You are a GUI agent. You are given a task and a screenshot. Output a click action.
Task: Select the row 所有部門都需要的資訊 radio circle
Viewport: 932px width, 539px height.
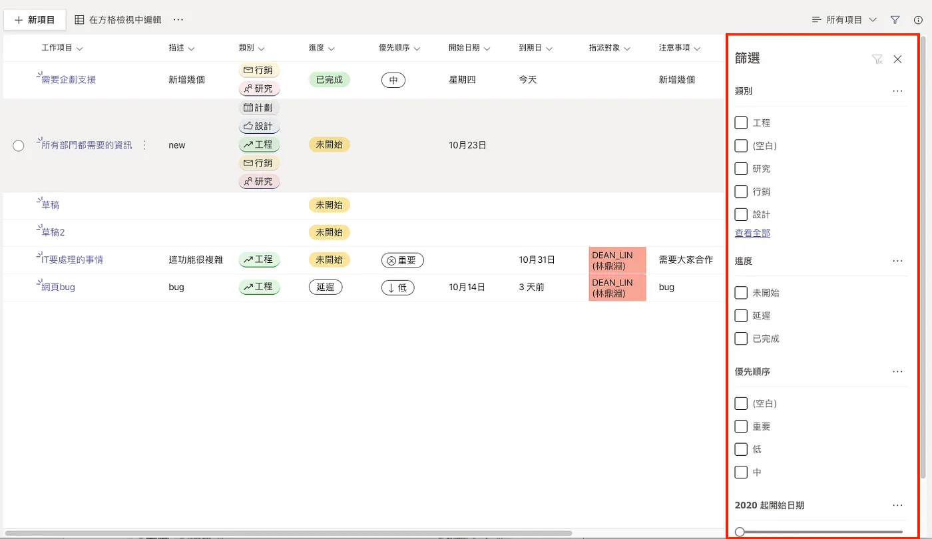tap(19, 145)
